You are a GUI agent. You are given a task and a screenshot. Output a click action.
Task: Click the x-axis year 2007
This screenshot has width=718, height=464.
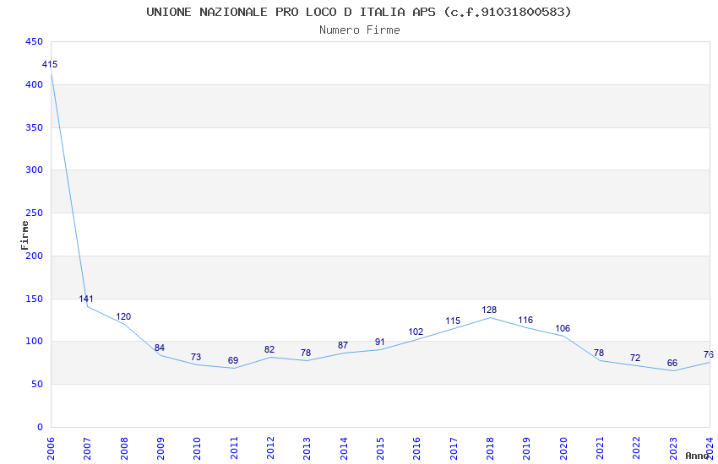[x=88, y=449]
